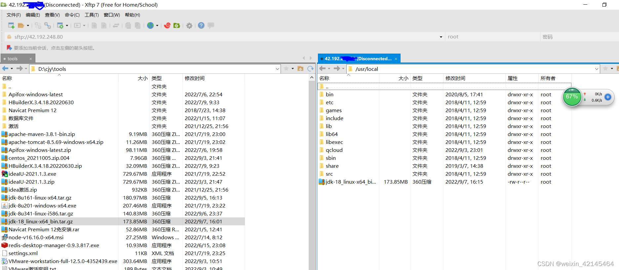Expand the local D:\cjy\tools path dropdown
The width and height of the screenshot is (619, 270).
pos(277,69)
